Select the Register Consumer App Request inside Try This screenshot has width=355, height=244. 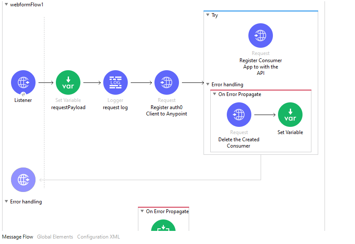(x=260, y=36)
